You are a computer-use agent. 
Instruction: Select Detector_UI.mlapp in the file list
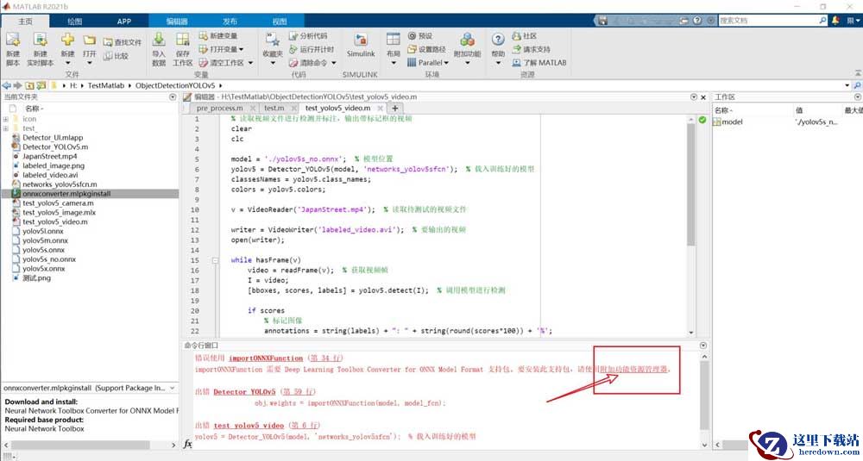(53, 137)
